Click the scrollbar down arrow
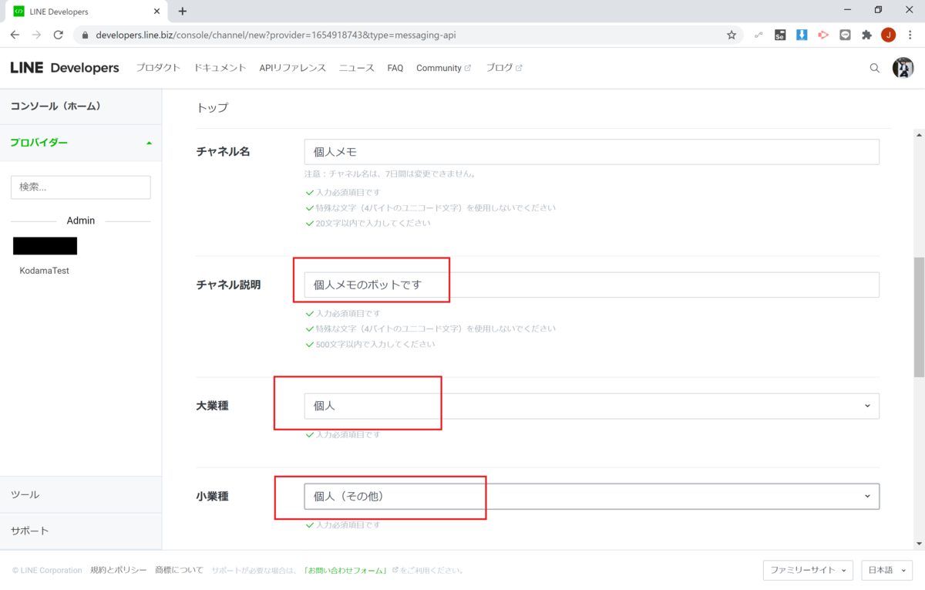Image resolution: width=925 pixels, height=590 pixels. click(919, 543)
